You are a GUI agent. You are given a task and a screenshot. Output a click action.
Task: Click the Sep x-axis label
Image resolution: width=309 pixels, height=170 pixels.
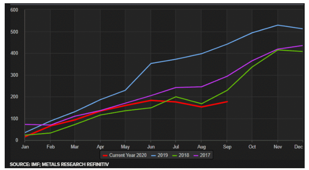(227, 147)
